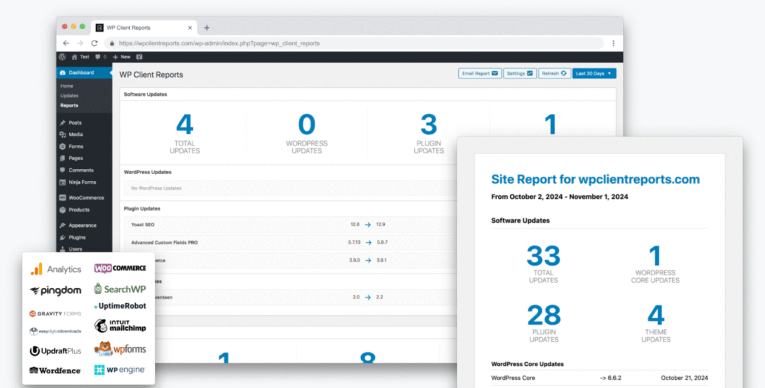This screenshot has width=765, height=388.
Task: Click the WordPress logo in admin bar
Action: tap(62, 57)
